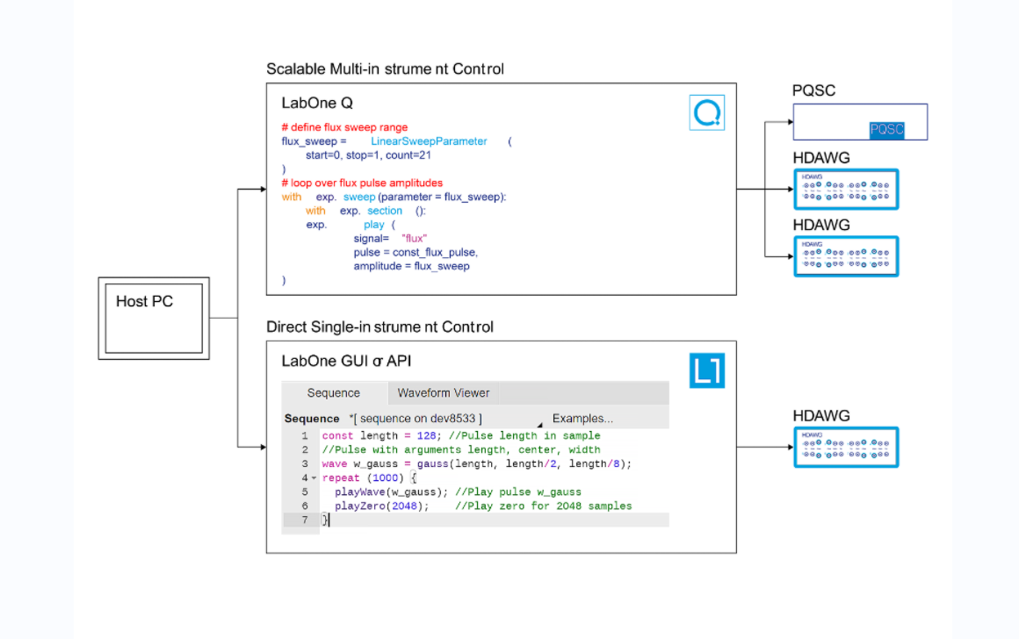The image size is (1019, 639).
Task: Open the sequence on dev8533 dropdown
Action: (x=539, y=422)
